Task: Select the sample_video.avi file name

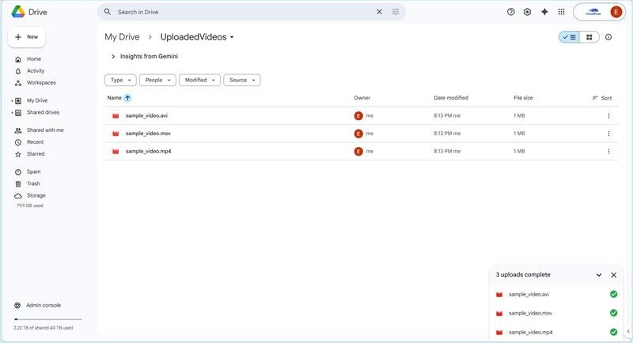Action: (146, 115)
